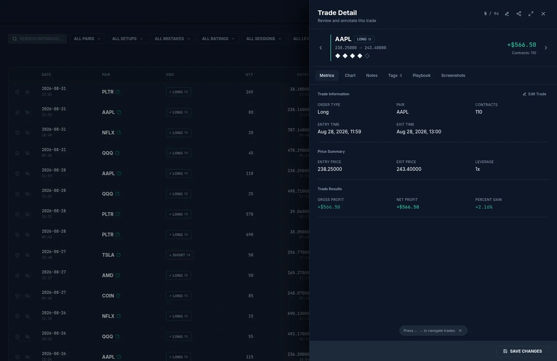The width and height of the screenshot is (557, 361).
Task: Set rating to three with the third diamond
Action: pos(352,56)
